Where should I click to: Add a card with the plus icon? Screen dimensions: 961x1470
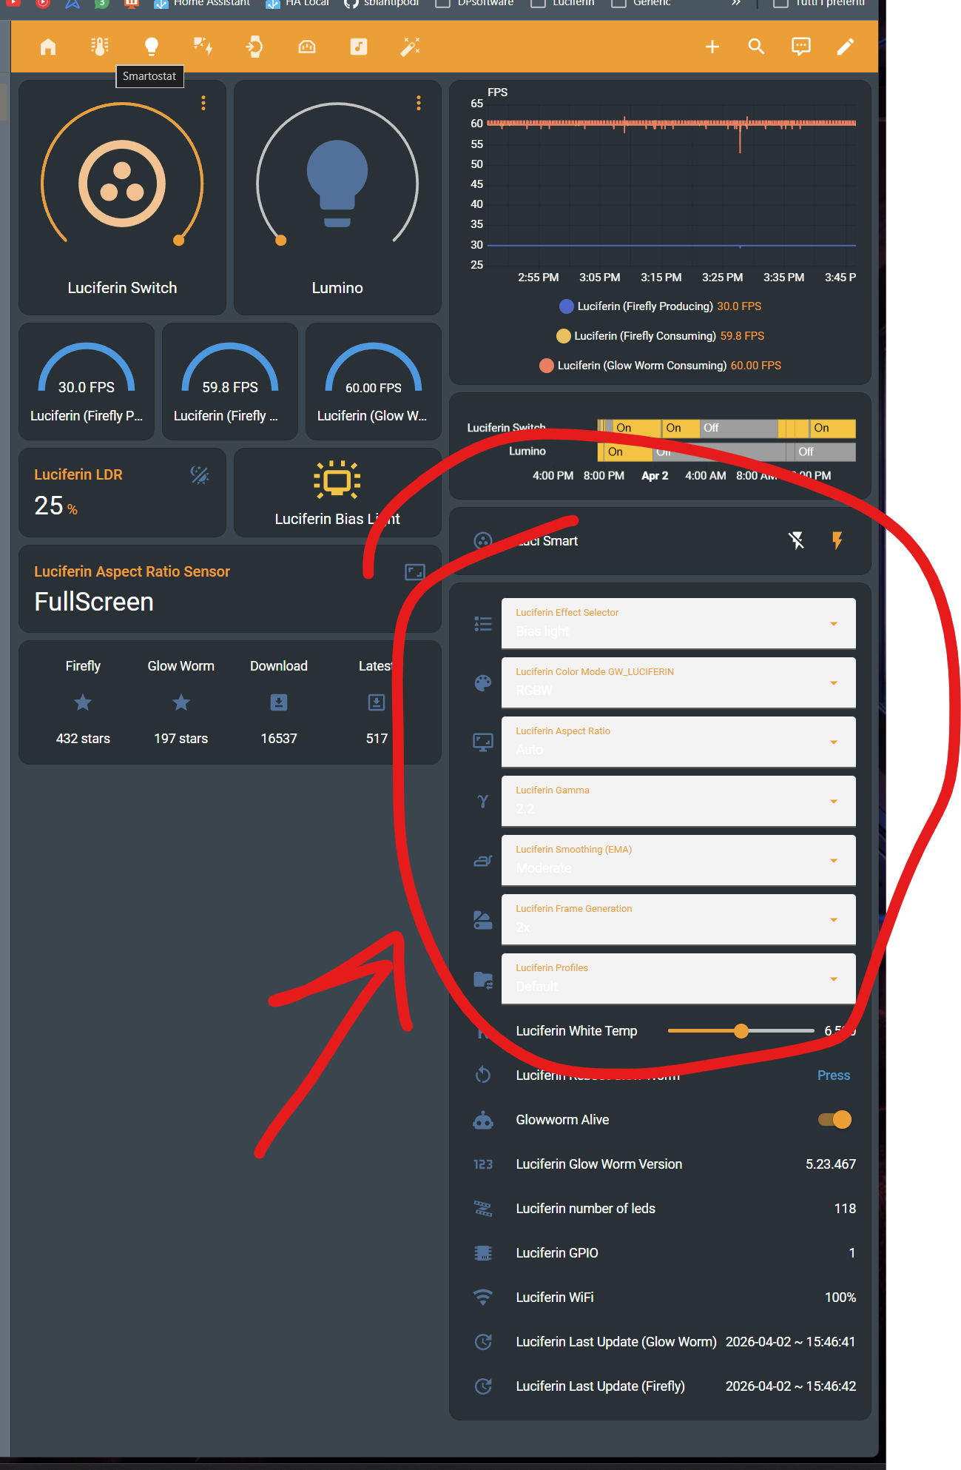click(x=712, y=47)
